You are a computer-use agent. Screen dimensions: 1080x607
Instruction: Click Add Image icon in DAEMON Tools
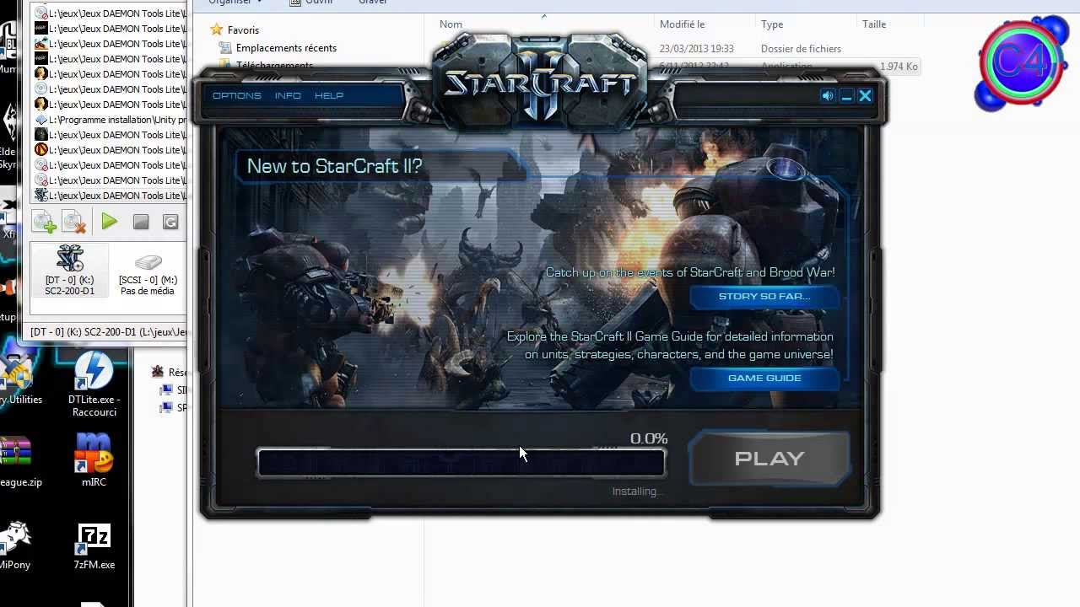click(x=44, y=222)
